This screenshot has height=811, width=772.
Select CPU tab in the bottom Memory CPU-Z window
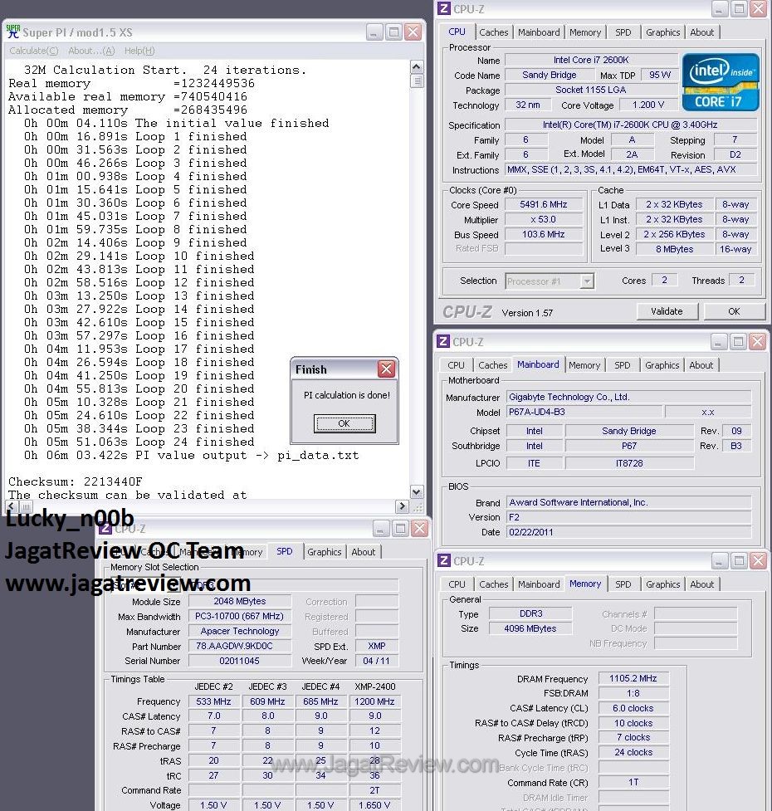pyautogui.click(x=457, y=584)
